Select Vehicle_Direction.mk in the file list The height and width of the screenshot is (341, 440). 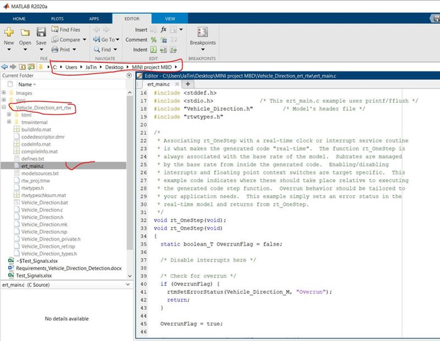click(x=45, y=224)
